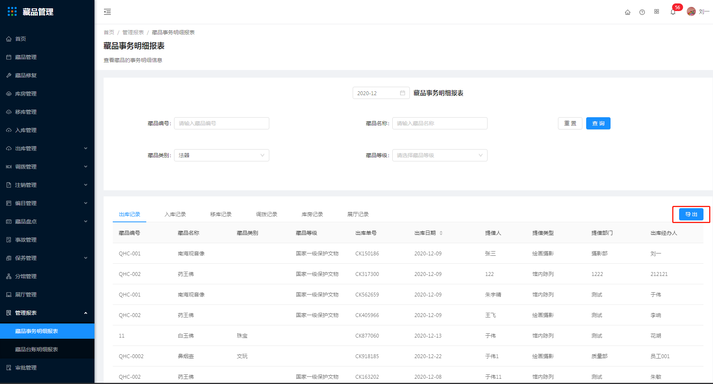Viewport: 713px width, 384px height.
Task: Switch to the 调拨记录 tab
Action: pyautogui.click(x=267, y=214)
